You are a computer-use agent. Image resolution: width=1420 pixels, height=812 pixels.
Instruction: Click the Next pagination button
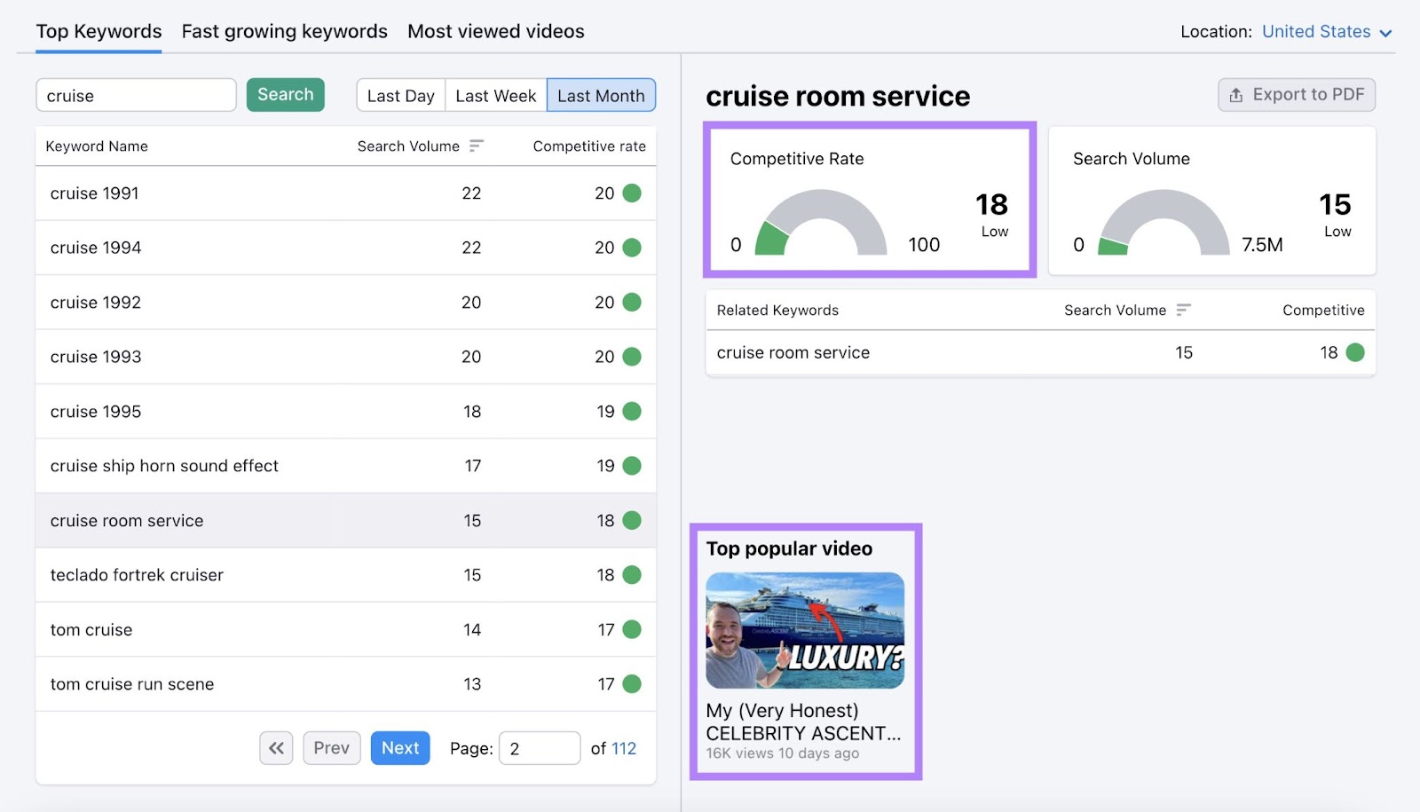click(x=399, y=747)
